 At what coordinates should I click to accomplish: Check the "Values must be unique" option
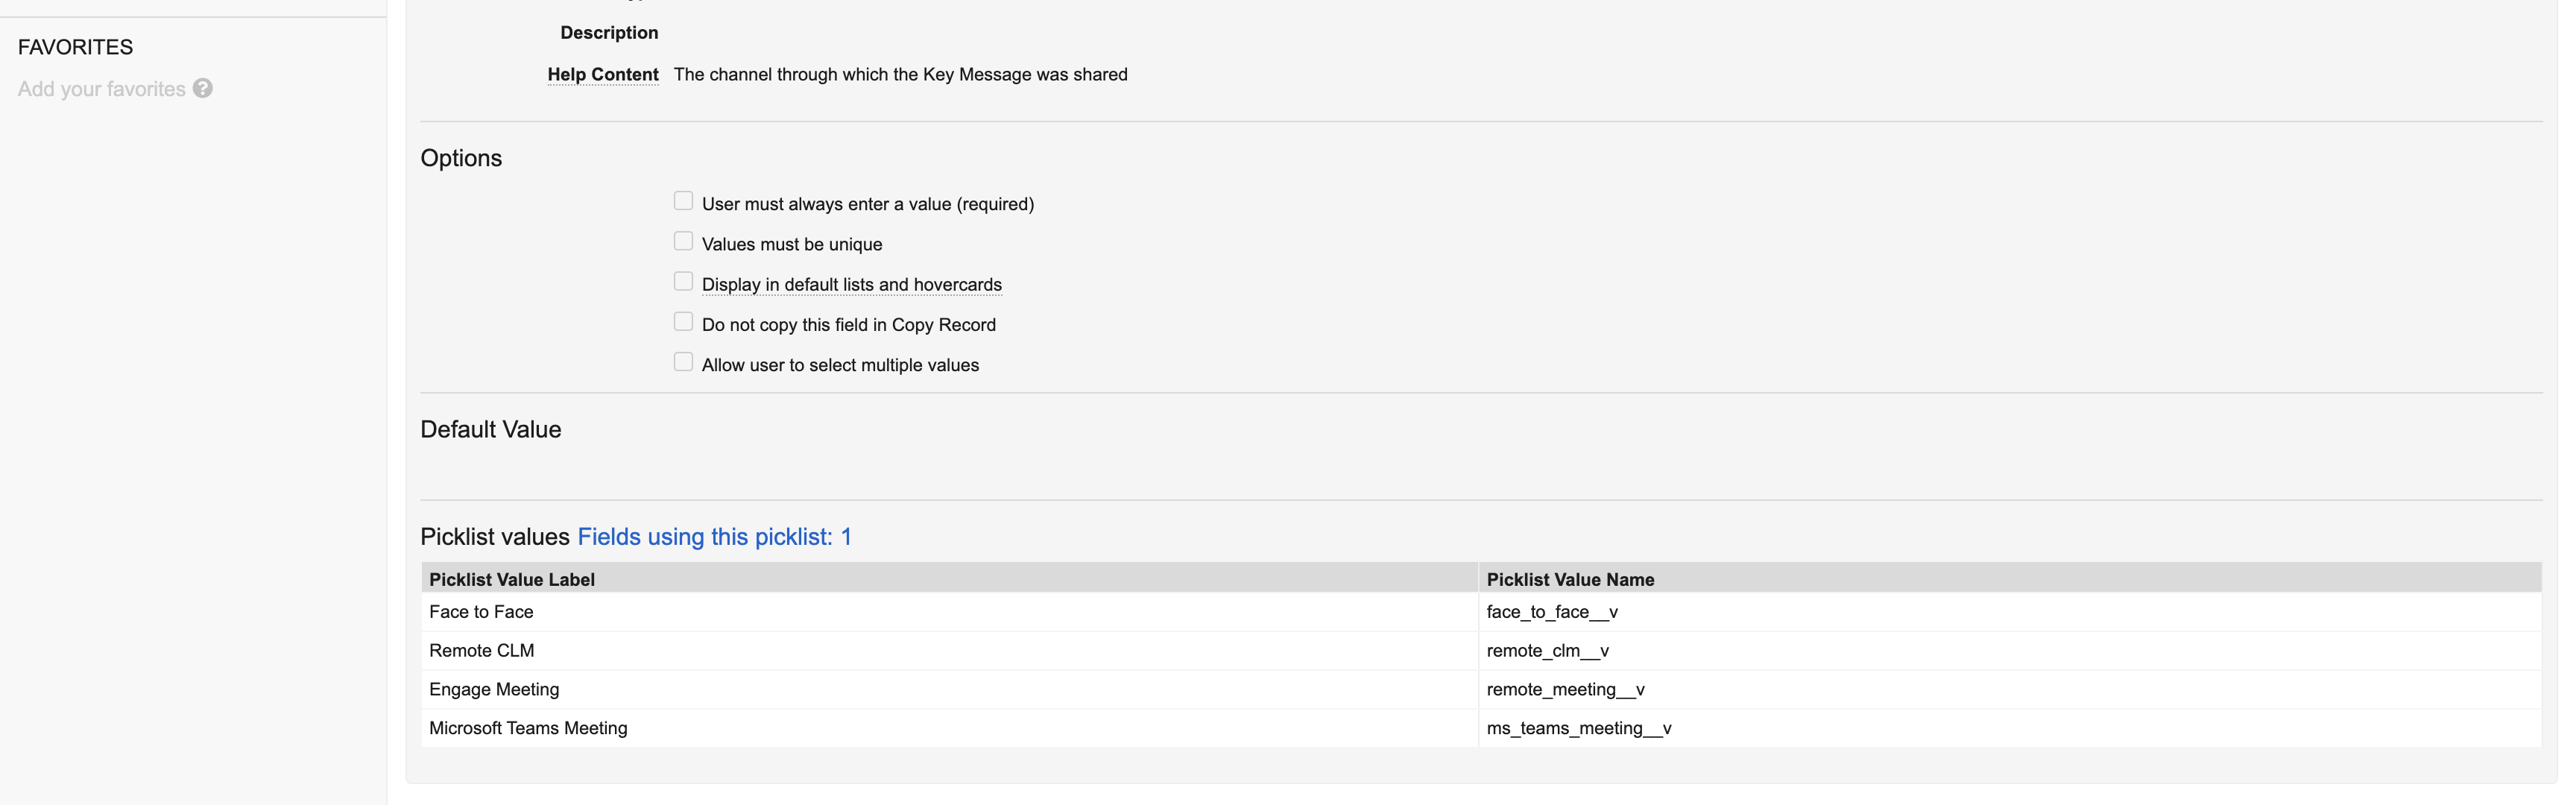[x=683, y=242]
